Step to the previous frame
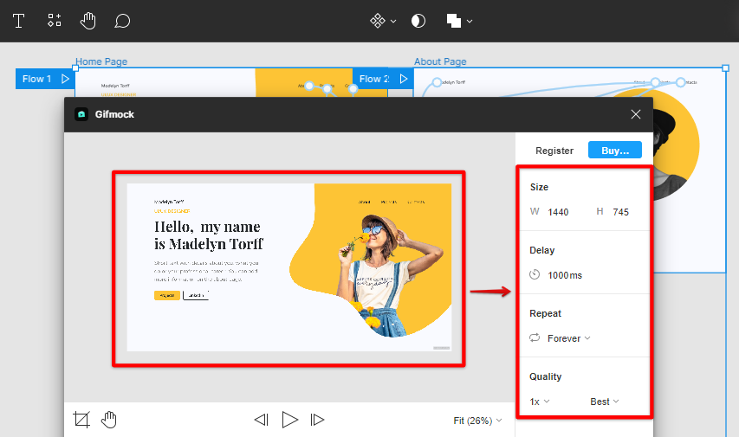 261,420
